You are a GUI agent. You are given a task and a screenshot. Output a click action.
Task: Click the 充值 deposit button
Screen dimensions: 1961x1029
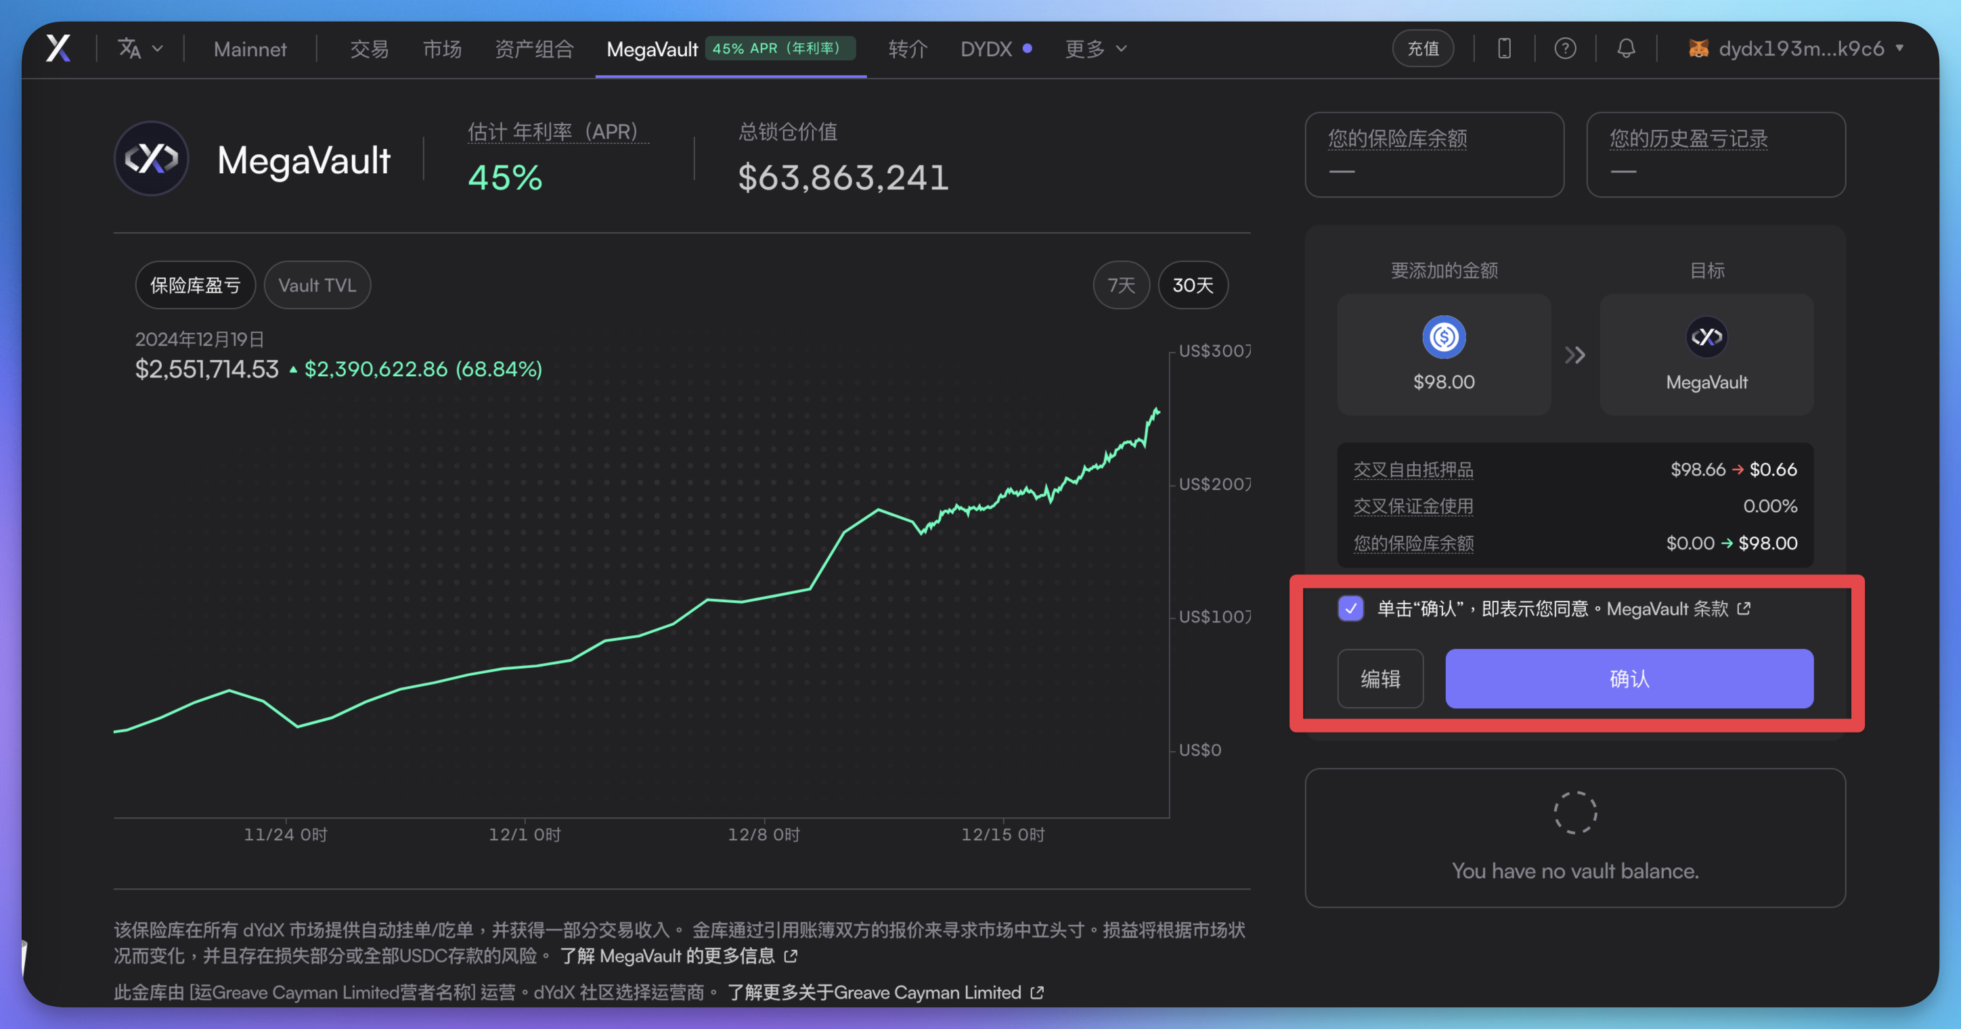1423,49
